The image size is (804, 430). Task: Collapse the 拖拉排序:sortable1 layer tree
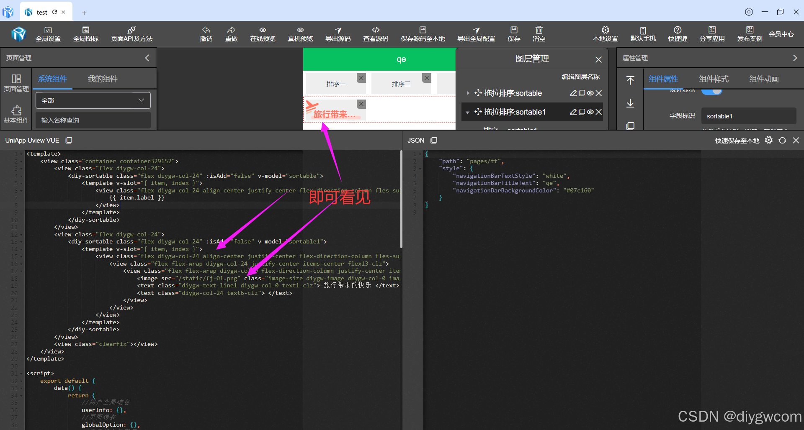click(x=468, y=112)
